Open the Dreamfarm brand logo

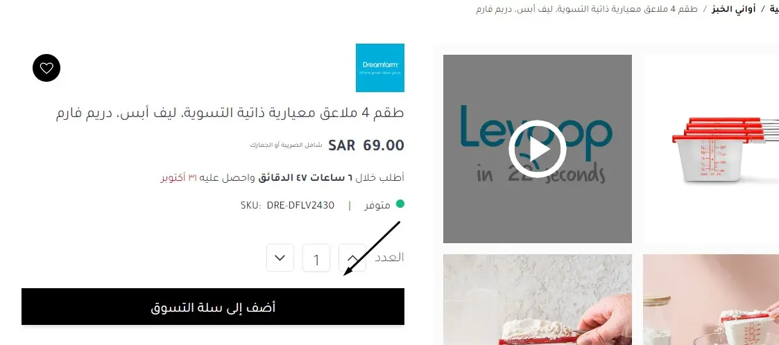click(x=380, y=68)
